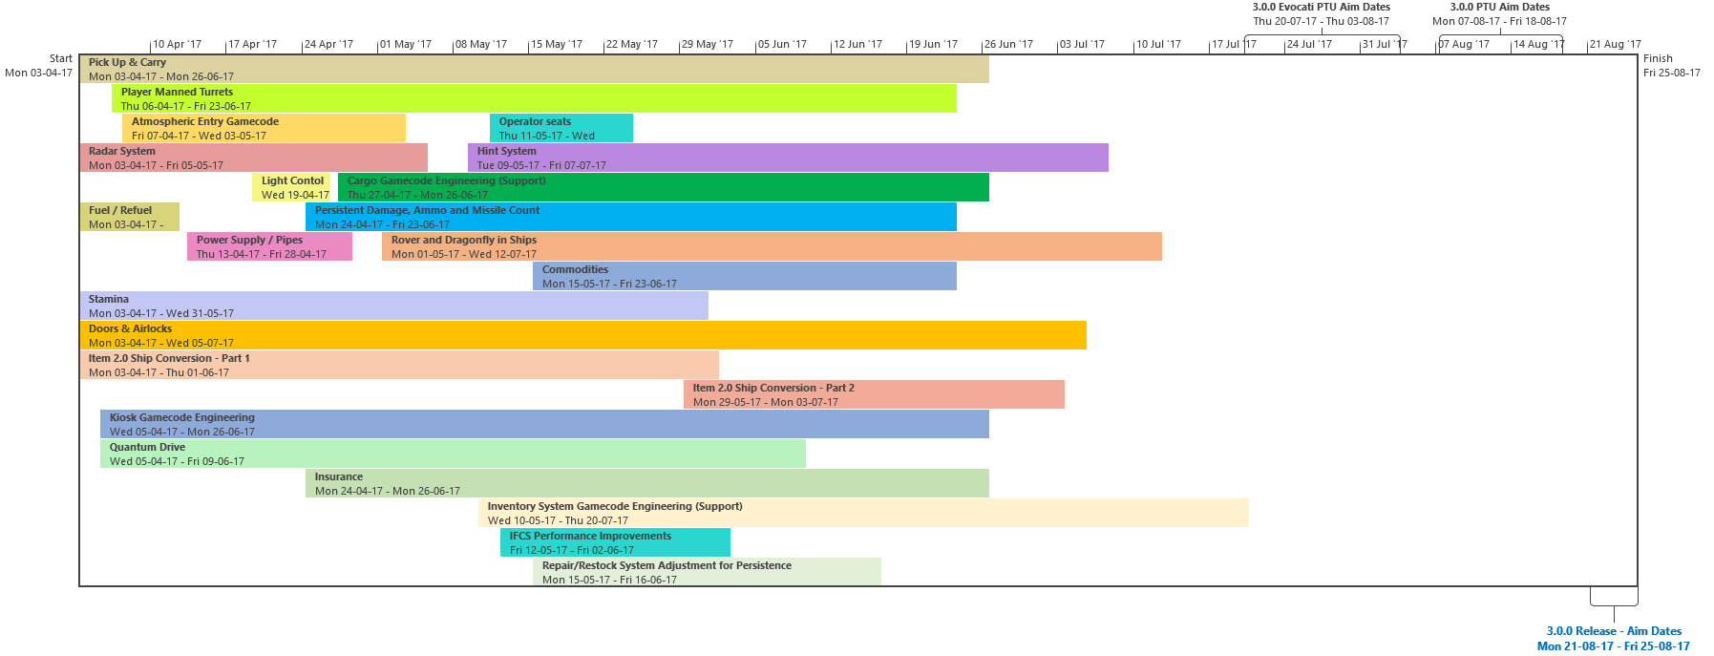
Task: Click the 12 Jun '17 date header
Action: [x=857, y=45]
